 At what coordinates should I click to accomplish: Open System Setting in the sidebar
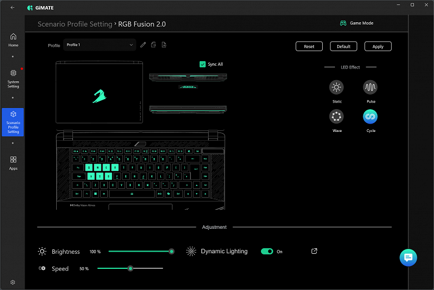pos(13,78)
